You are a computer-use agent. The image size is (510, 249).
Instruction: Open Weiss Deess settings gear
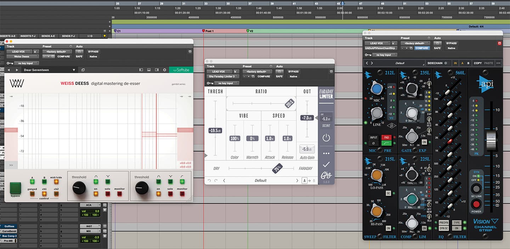pyautogui.click(x=164, y=70)
